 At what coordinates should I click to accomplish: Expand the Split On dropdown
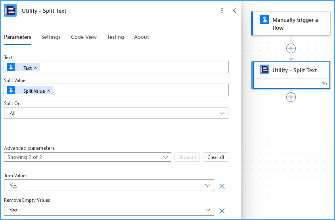116,113
